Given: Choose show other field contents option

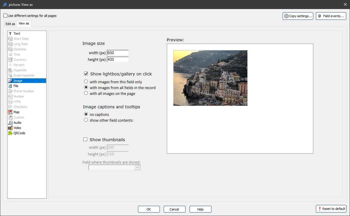Looking at the screenshot, I should click(86, 120).
